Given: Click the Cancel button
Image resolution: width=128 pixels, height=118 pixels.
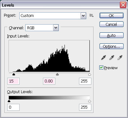Looking at the screenshot, I should click(x=112, y=24).
